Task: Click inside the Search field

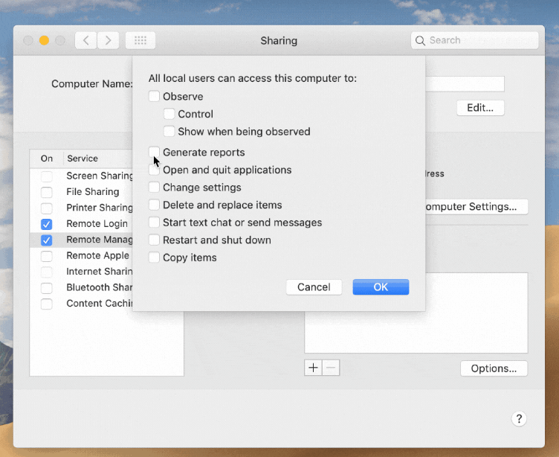Action: pos(479,40)
